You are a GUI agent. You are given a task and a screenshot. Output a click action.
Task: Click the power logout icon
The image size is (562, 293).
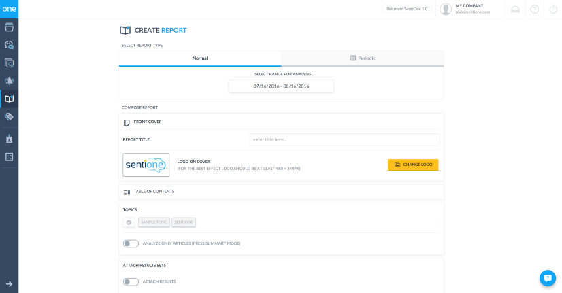pyautogui.click(x=552, y=9)
